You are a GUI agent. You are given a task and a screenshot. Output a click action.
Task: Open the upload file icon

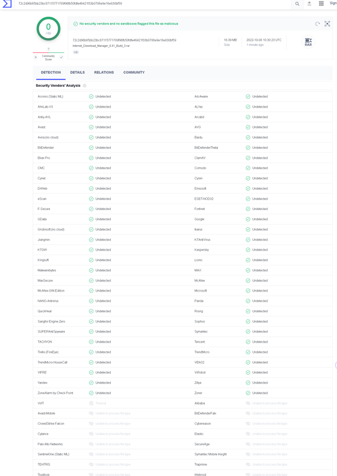click(309, 4)
